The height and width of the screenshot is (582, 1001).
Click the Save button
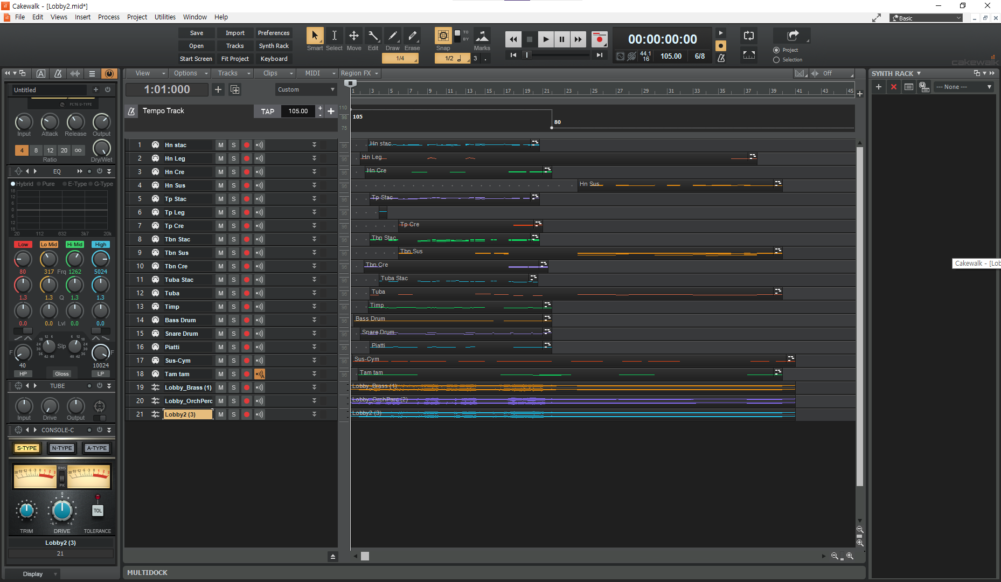coord(197,33)
